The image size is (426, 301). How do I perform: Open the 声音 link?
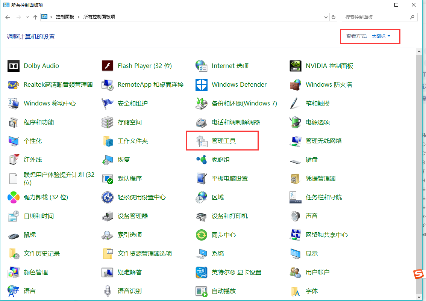312,216
